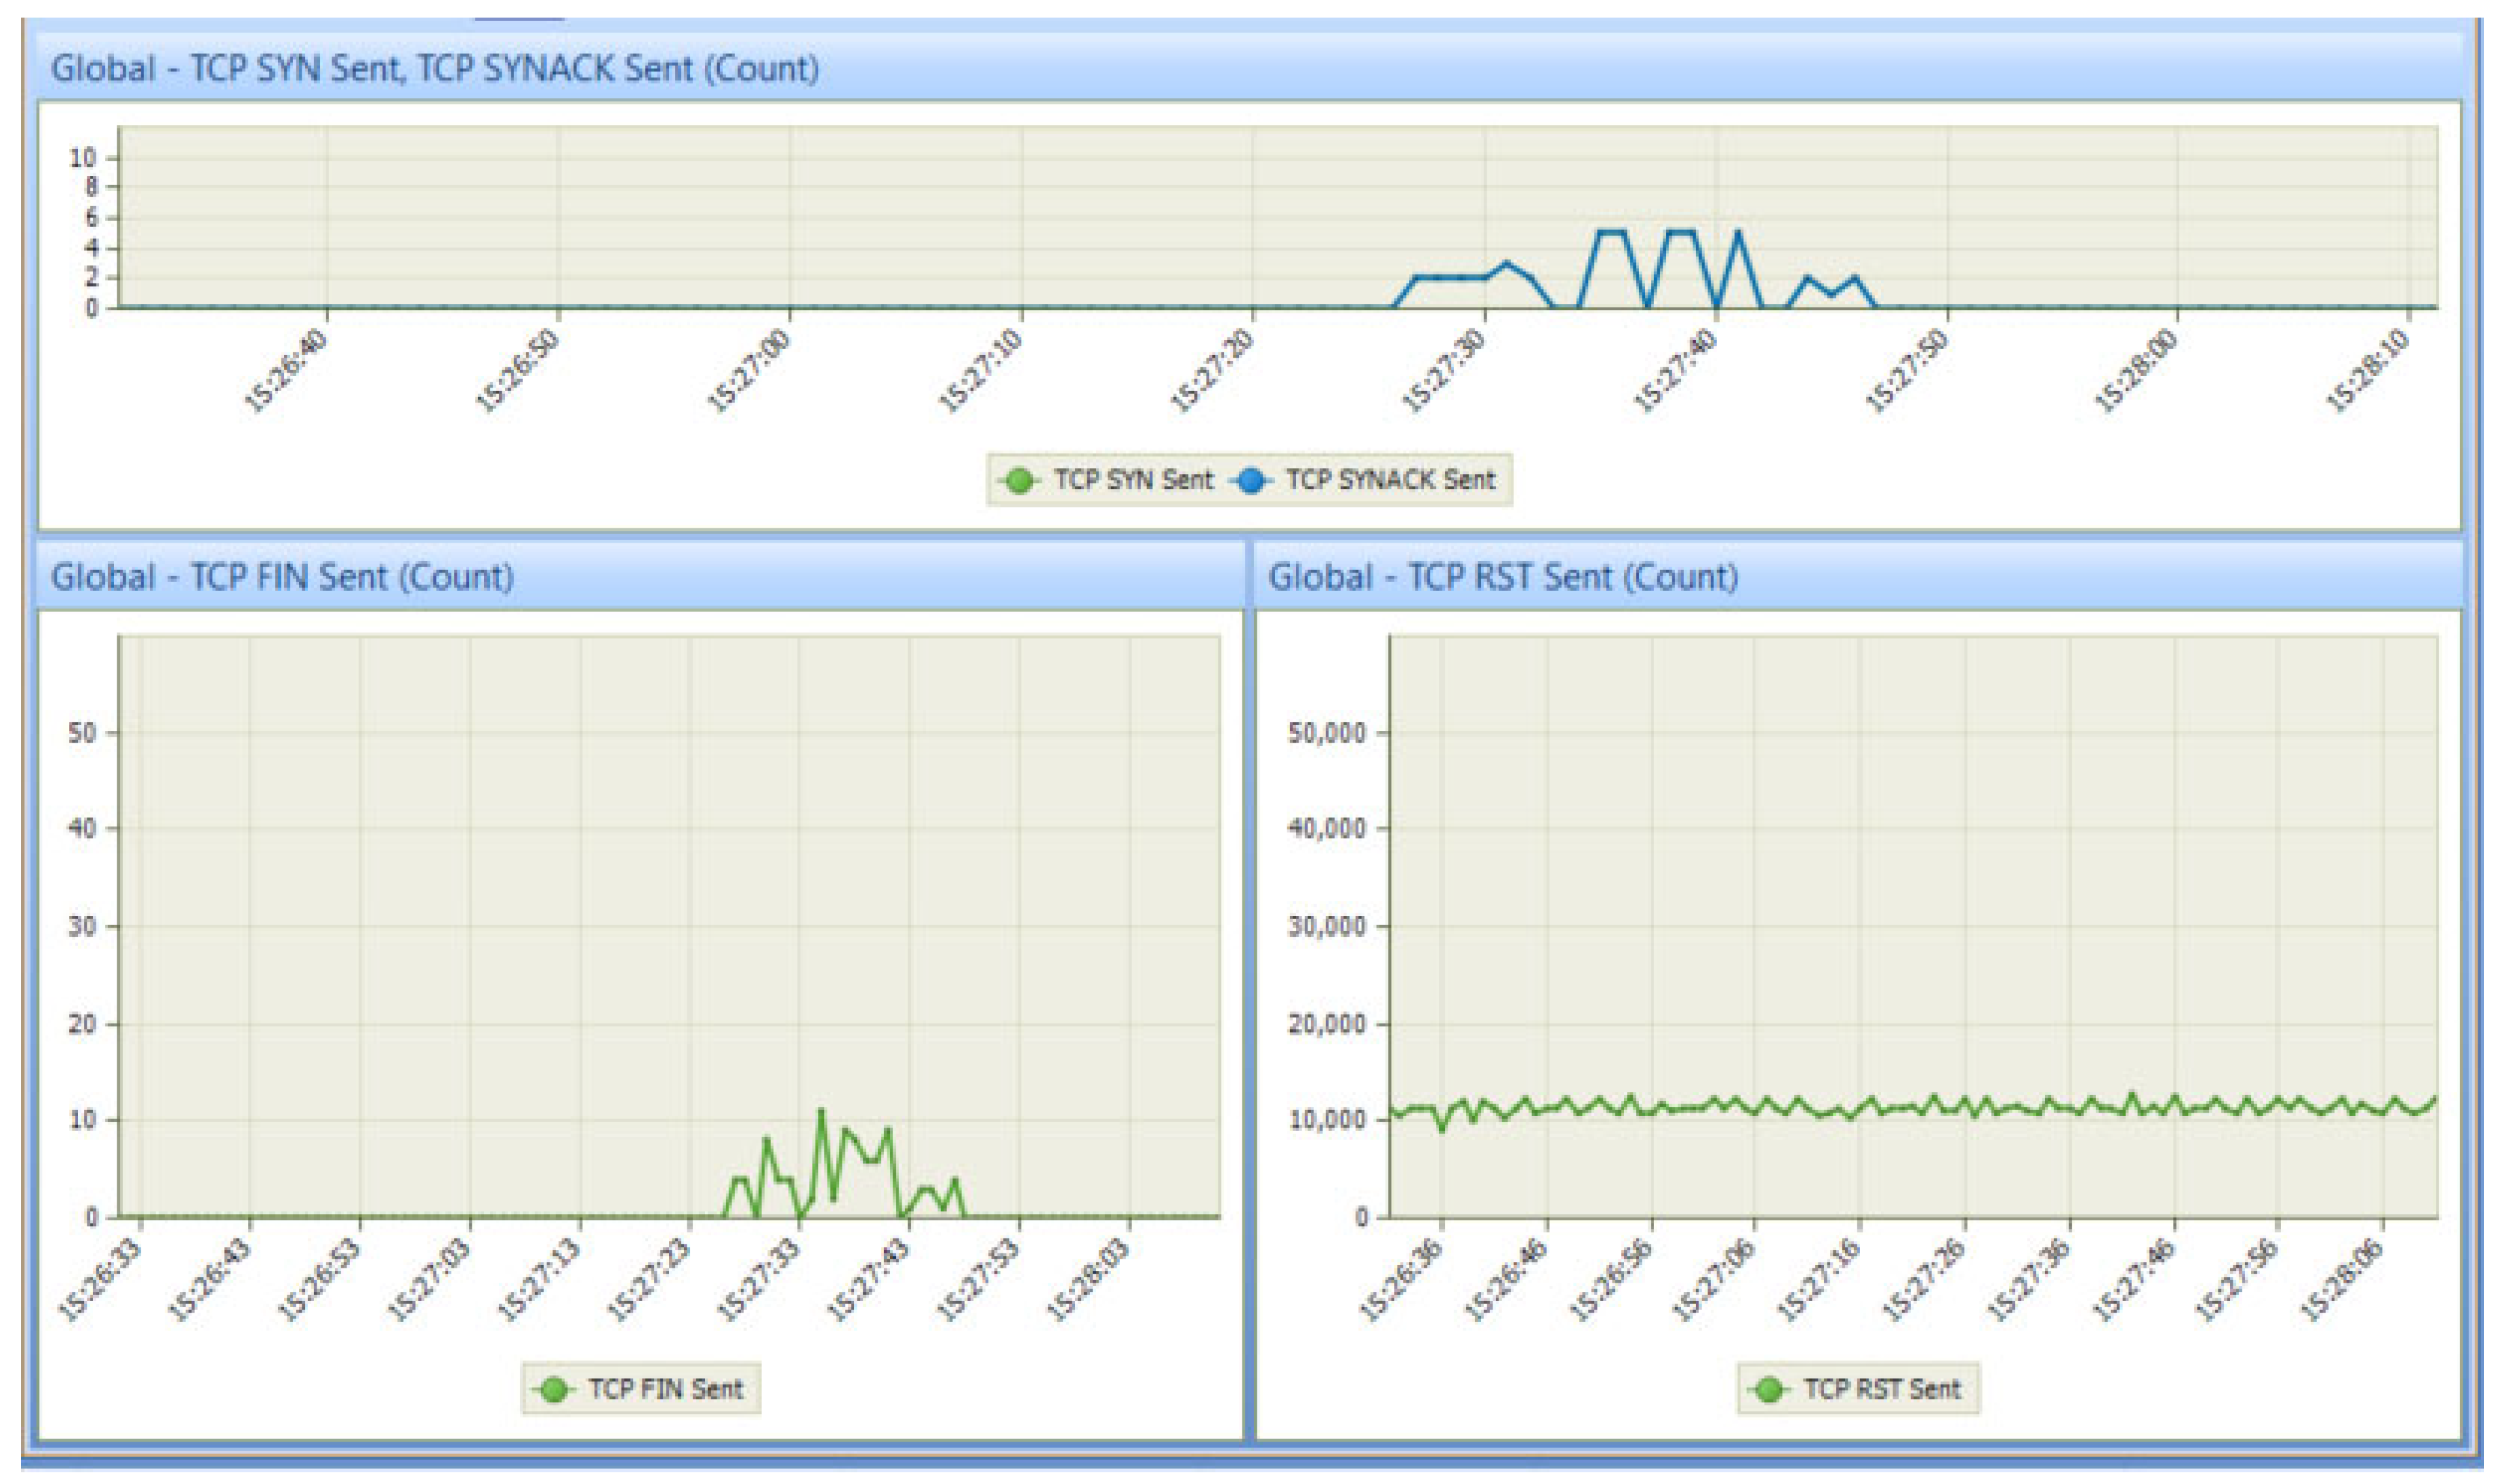Toggle the TCP FIN Sent legend label
The height and width of the screenshot is (1484, 2505).
tap(666, 1389)
